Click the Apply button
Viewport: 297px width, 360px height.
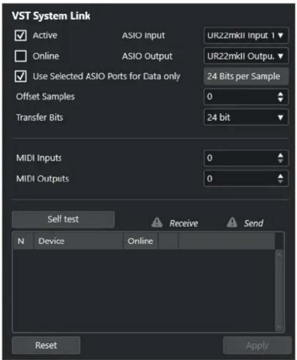257,345
